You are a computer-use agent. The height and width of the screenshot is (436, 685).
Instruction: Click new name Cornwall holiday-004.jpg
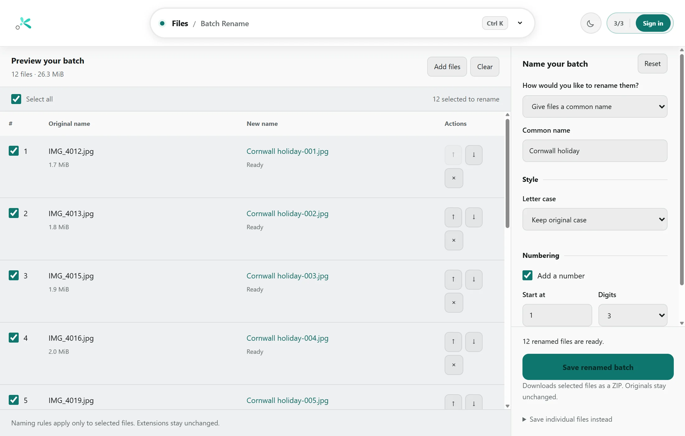coord(287,338)
